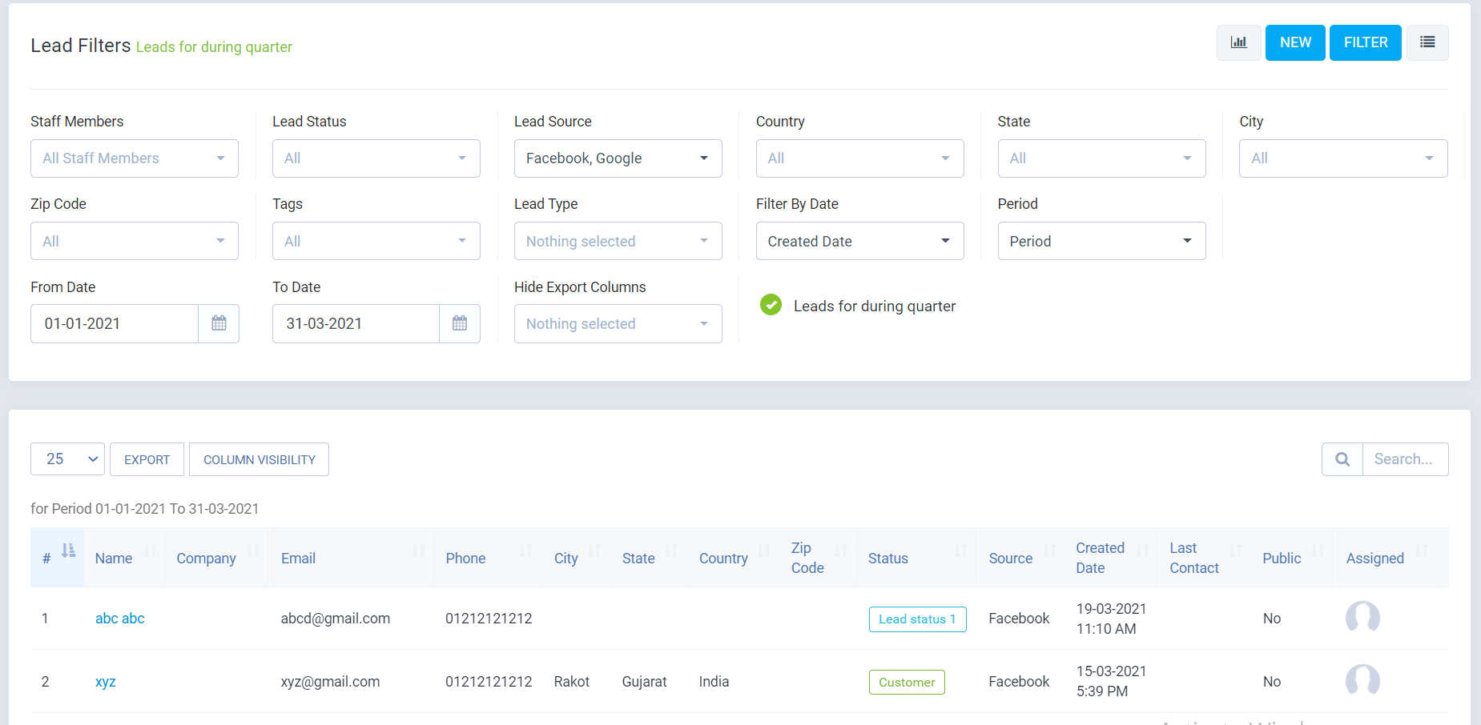Open the Staff Members dropdown

tap(135, 158)
